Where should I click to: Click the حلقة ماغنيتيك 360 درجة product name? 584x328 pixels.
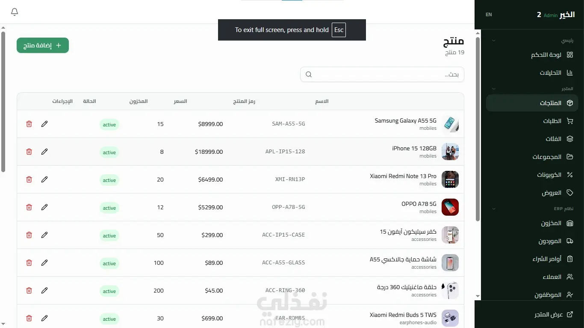(407, 287)
